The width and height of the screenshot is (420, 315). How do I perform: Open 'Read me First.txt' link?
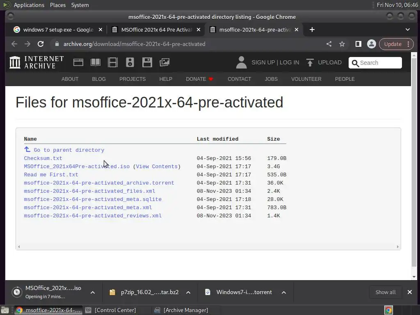pos(51,175)
